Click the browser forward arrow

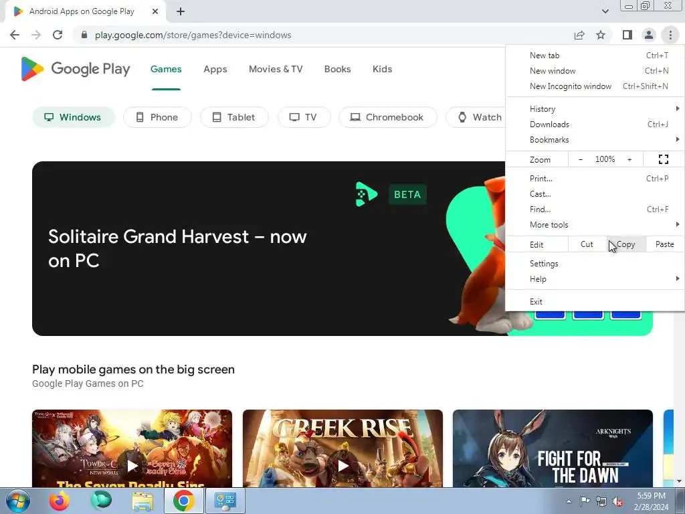(36, 35)
